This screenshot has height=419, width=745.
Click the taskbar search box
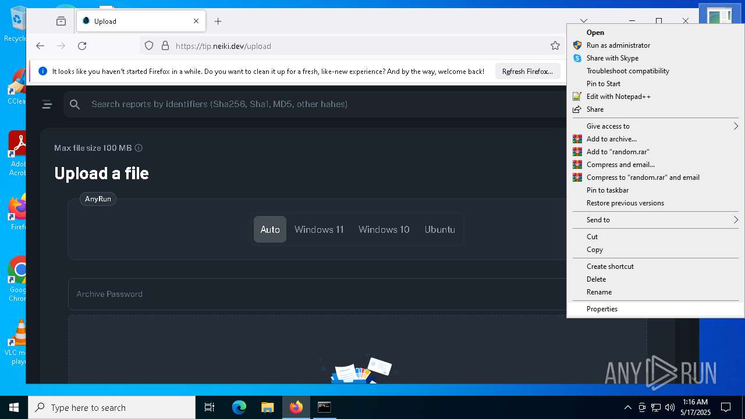click(x=112, y=407)
